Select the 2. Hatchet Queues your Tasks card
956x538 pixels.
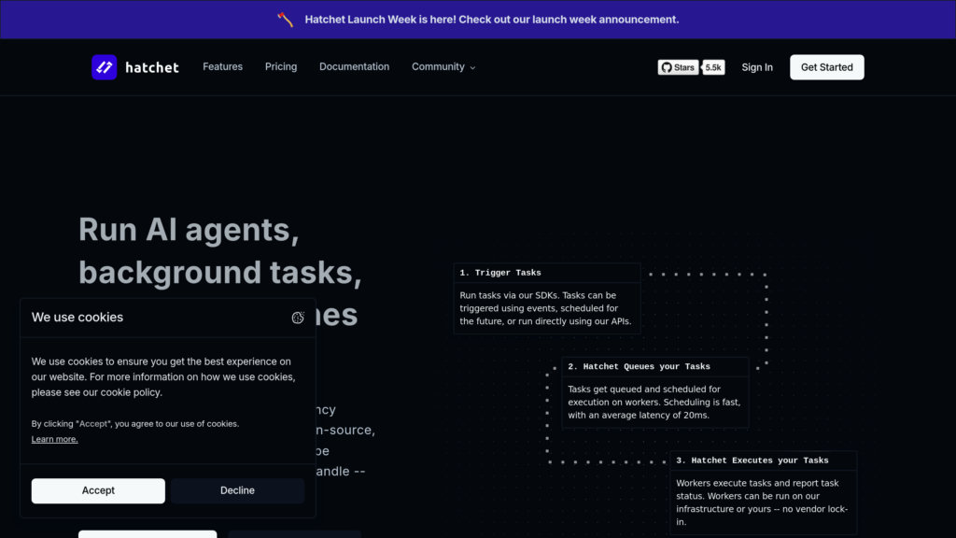(x=654, y=392)
